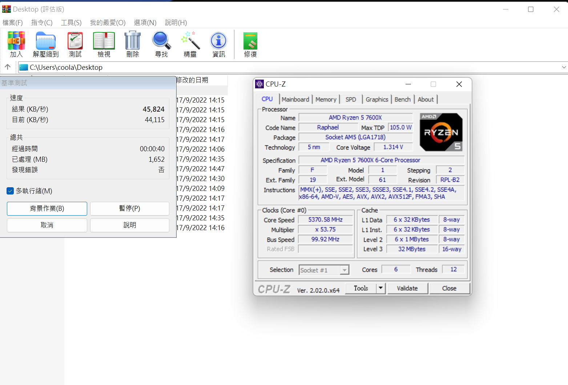Switch to the About tab
This screenshot has height=385, width=568.
coord(426,99)
